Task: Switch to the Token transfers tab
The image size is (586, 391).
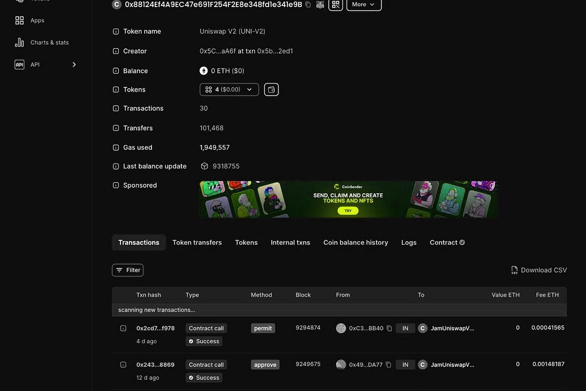Action: [x=197, y=242]
